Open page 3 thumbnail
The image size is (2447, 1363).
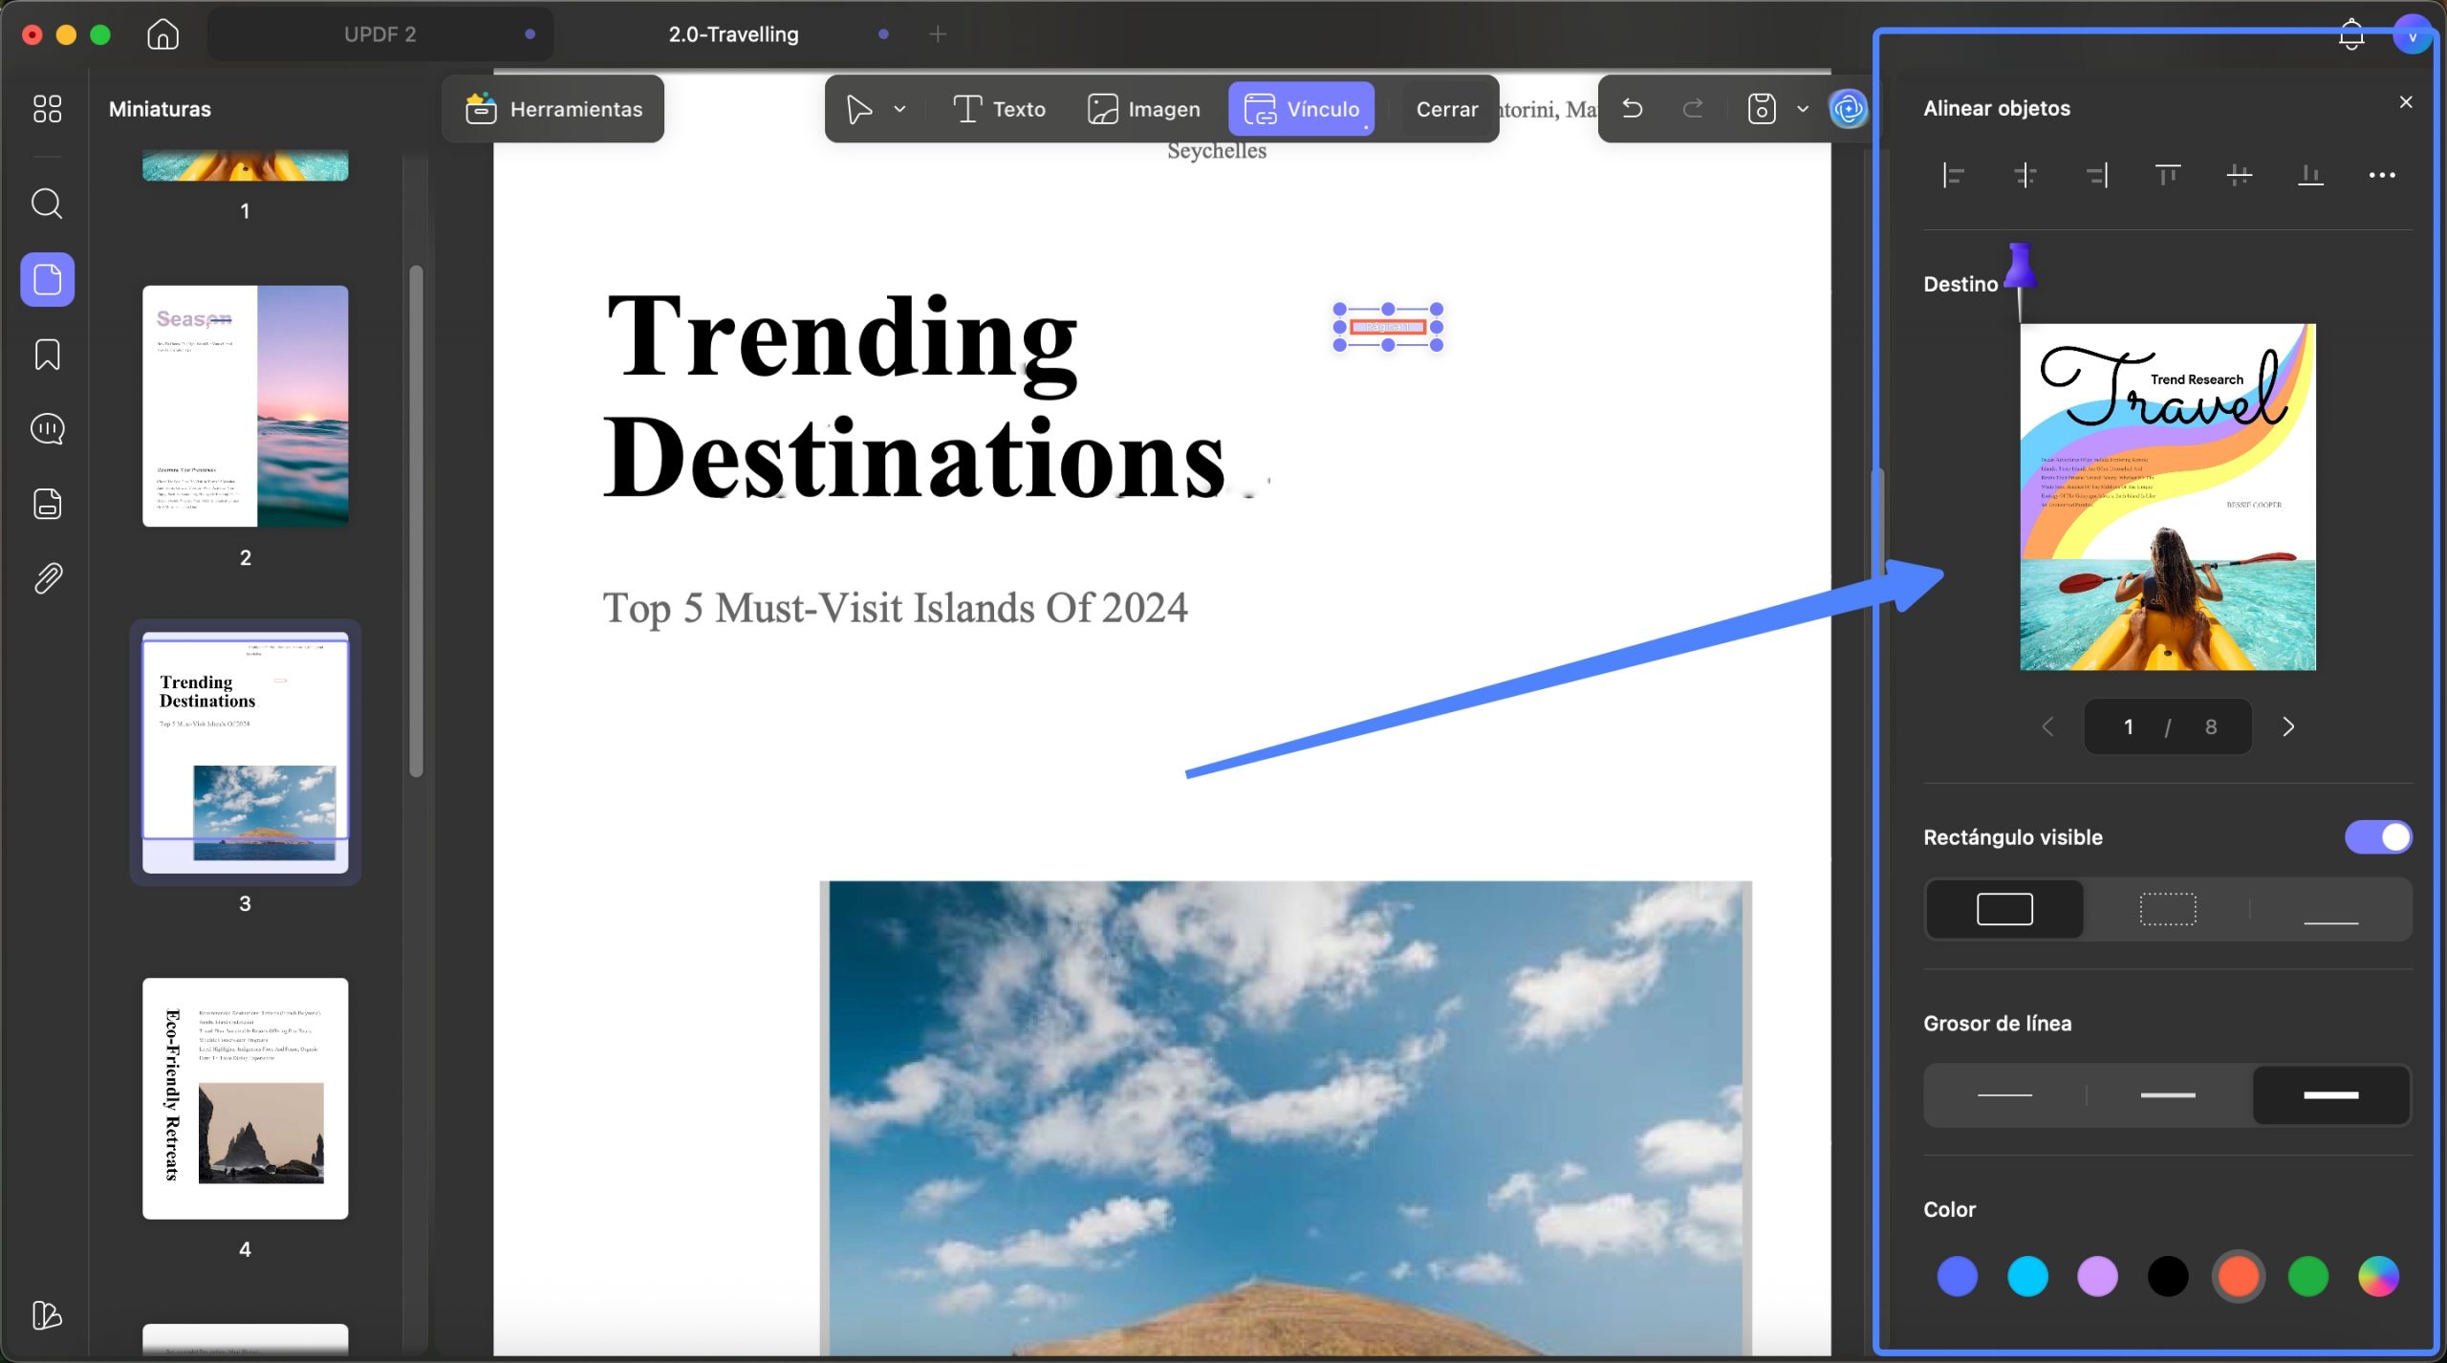tap(246, 753)
